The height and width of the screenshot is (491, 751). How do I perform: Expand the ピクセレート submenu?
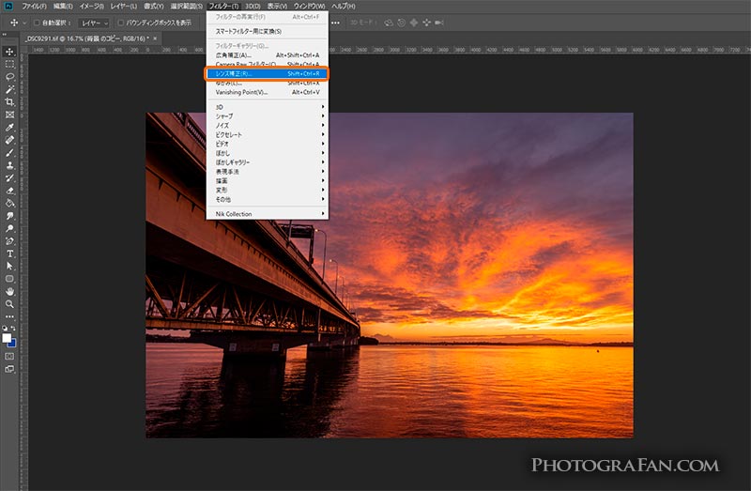pos(268,134)
